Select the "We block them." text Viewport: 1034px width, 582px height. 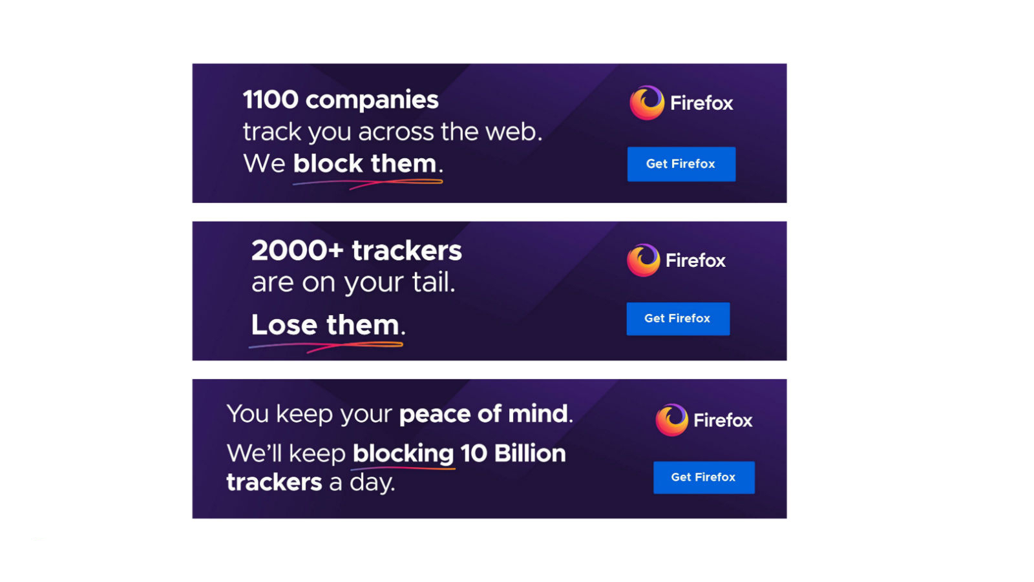[343, 163]
